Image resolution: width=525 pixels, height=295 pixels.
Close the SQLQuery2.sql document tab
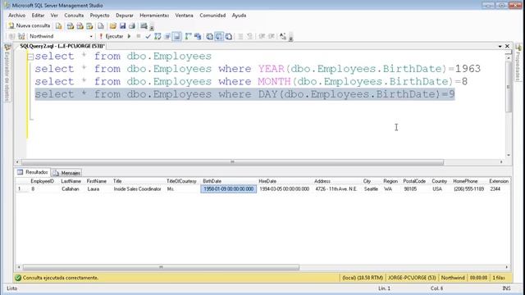[x=507, y=46]
